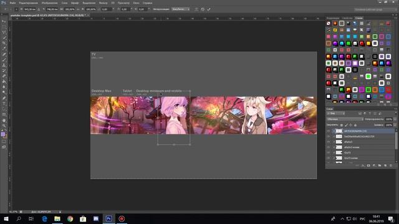
Task: Create a new group in Layers panel
Action: tap(380, 166)
